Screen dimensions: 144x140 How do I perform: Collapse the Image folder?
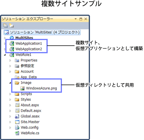tap(10, 83)
